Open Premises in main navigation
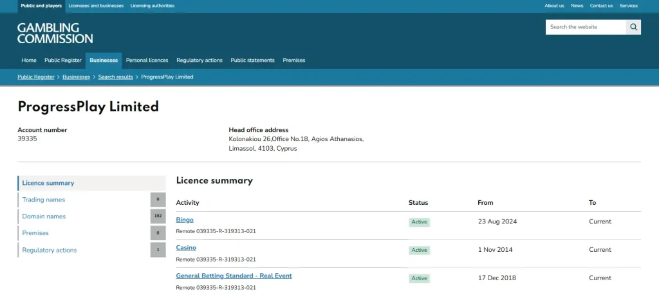This screenshot has height=295, width=659. click(x=293, y=60)
